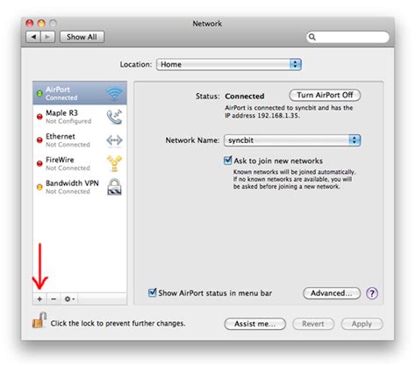Select Maple R3 modem service

pyautogui.click(x=80, y=117)
